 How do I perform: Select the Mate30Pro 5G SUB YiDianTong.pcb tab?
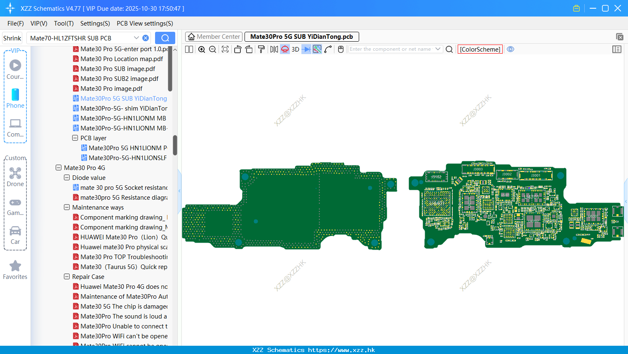tap(302, 37)
